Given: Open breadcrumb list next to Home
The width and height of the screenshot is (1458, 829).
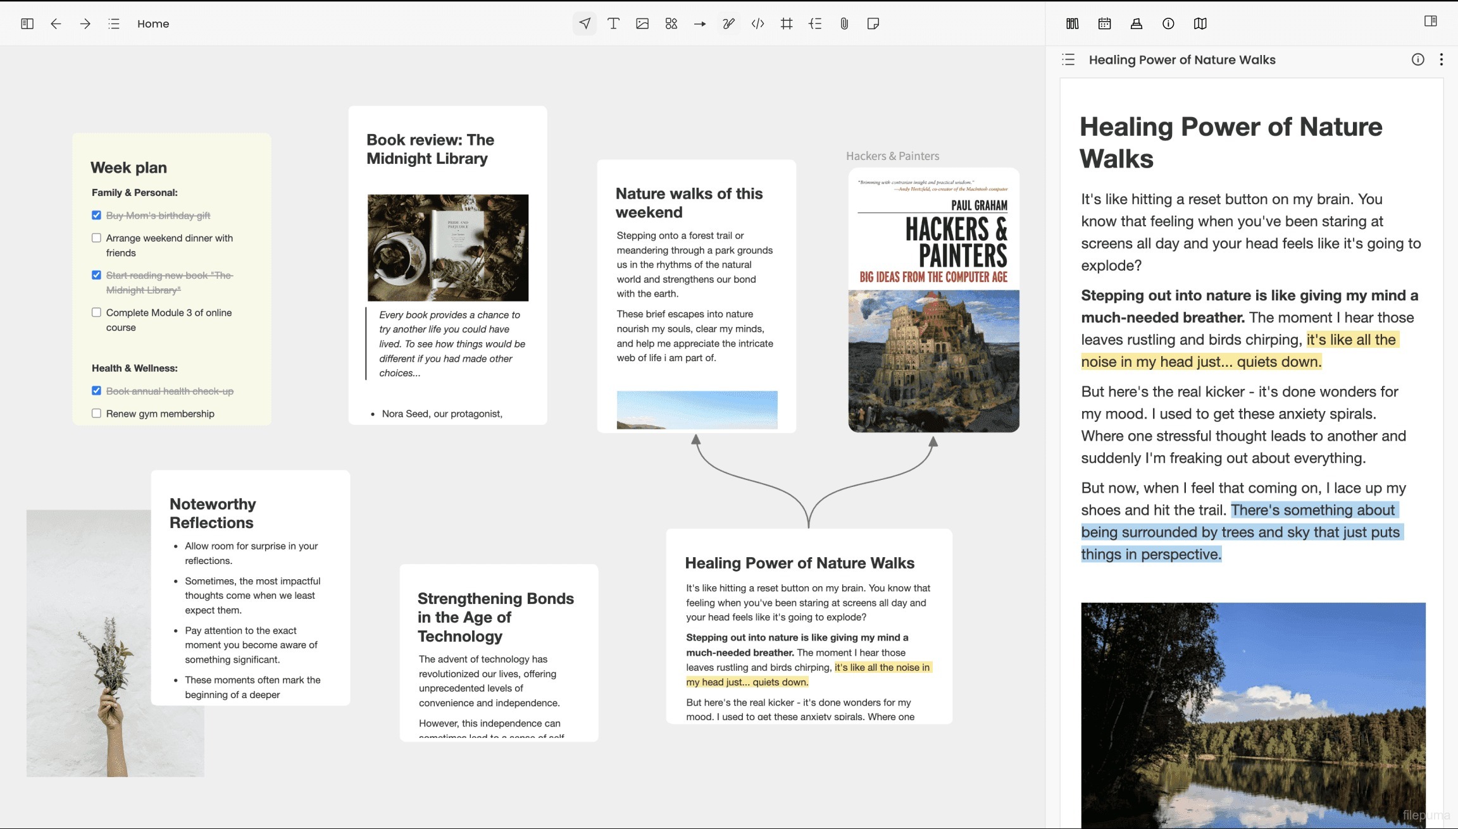Looking at the screenshot, I should pos(114,23).
